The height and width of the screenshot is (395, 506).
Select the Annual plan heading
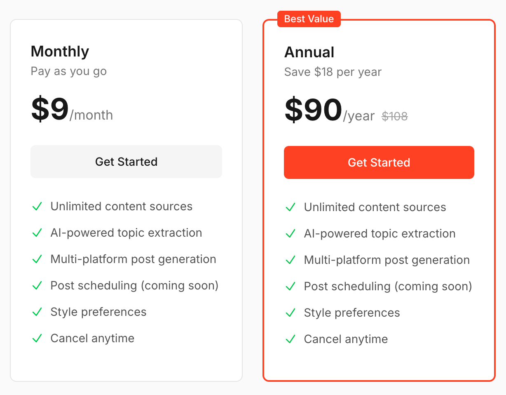(309, 52)
